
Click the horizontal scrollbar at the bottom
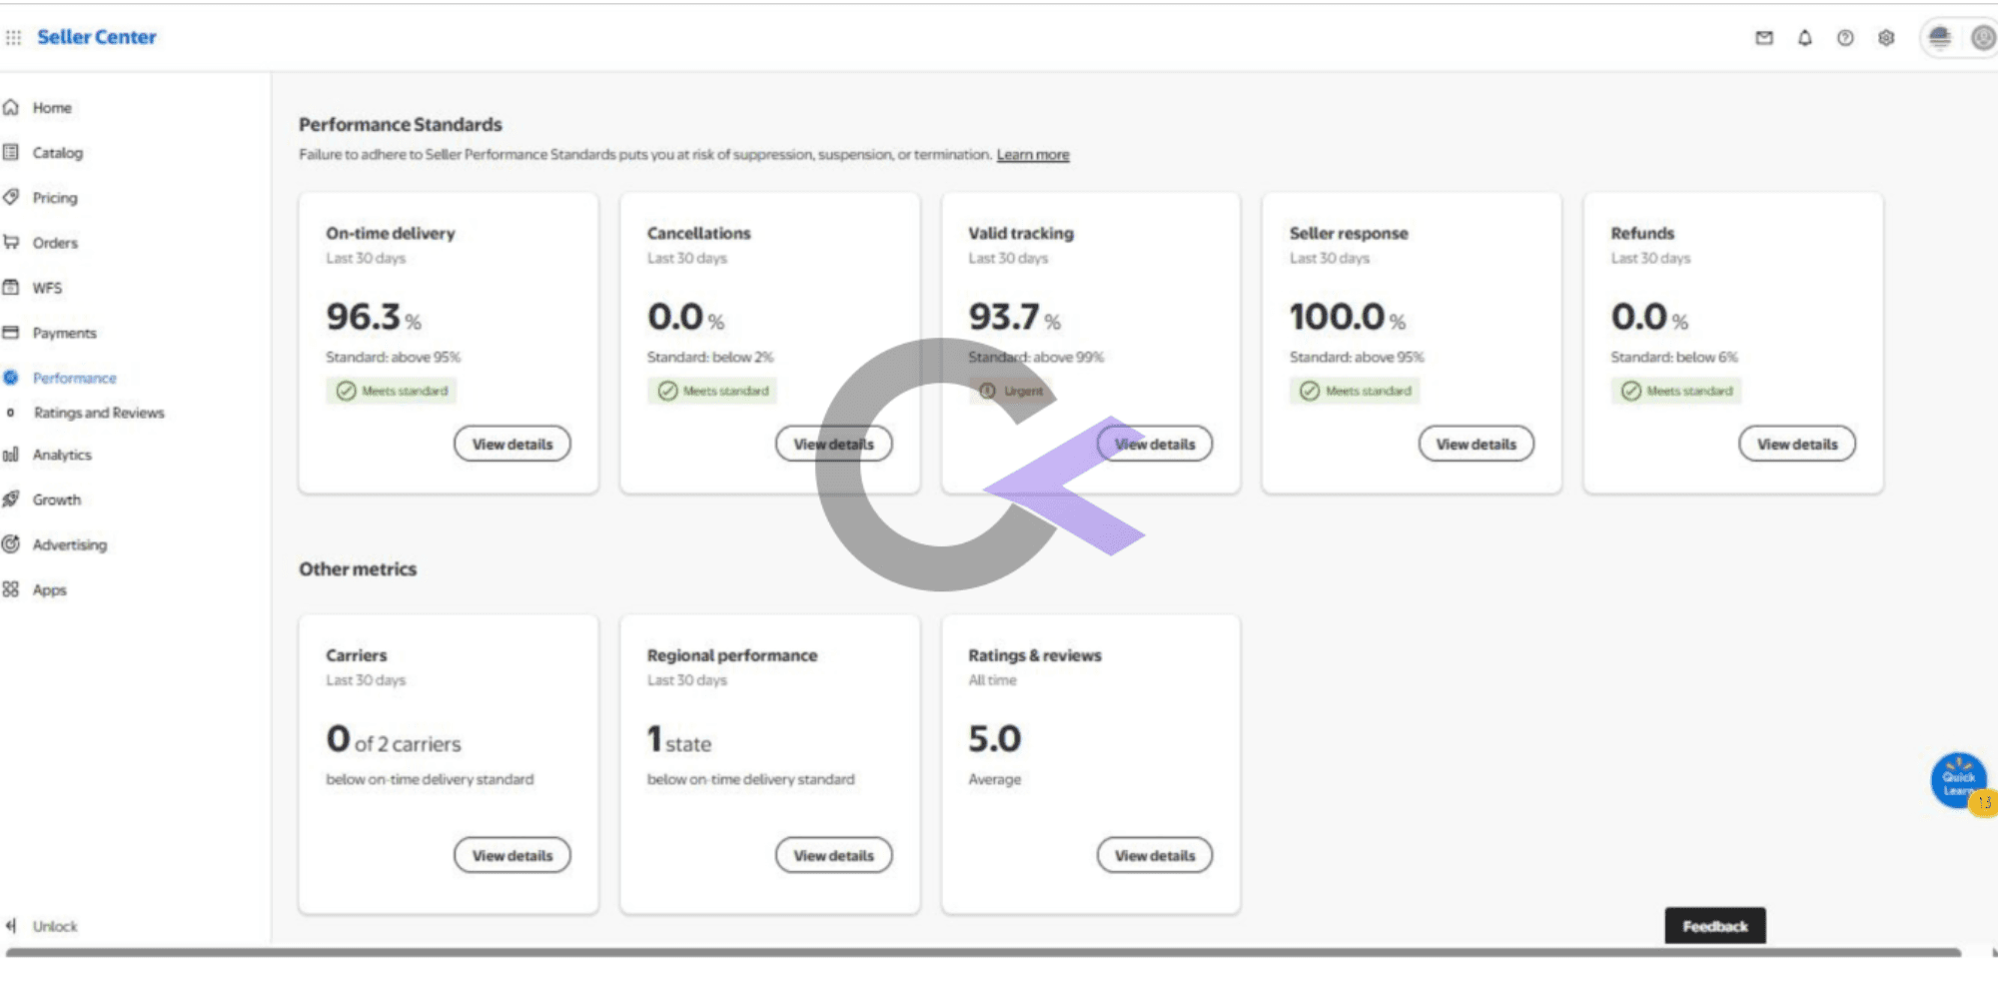(983, 953)
